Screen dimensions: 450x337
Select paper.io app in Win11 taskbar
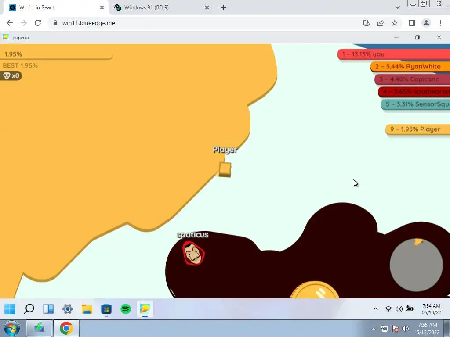pyautogui.click(x=145, y=309)
